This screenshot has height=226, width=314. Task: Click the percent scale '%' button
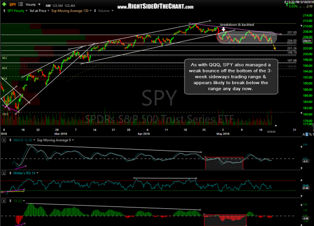point(311,135)
